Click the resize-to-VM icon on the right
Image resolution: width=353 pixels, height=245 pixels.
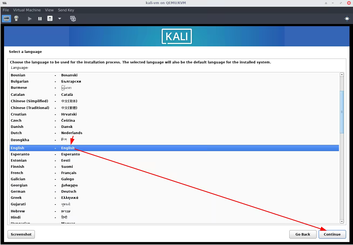[347, 18]
